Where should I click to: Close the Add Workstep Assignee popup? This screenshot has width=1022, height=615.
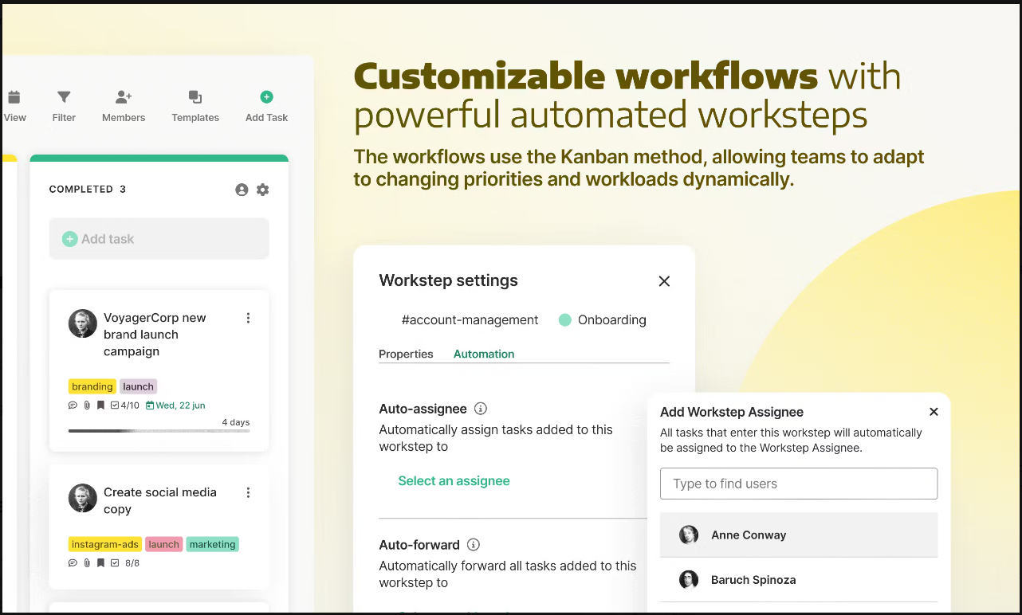[x=934, y=412]
